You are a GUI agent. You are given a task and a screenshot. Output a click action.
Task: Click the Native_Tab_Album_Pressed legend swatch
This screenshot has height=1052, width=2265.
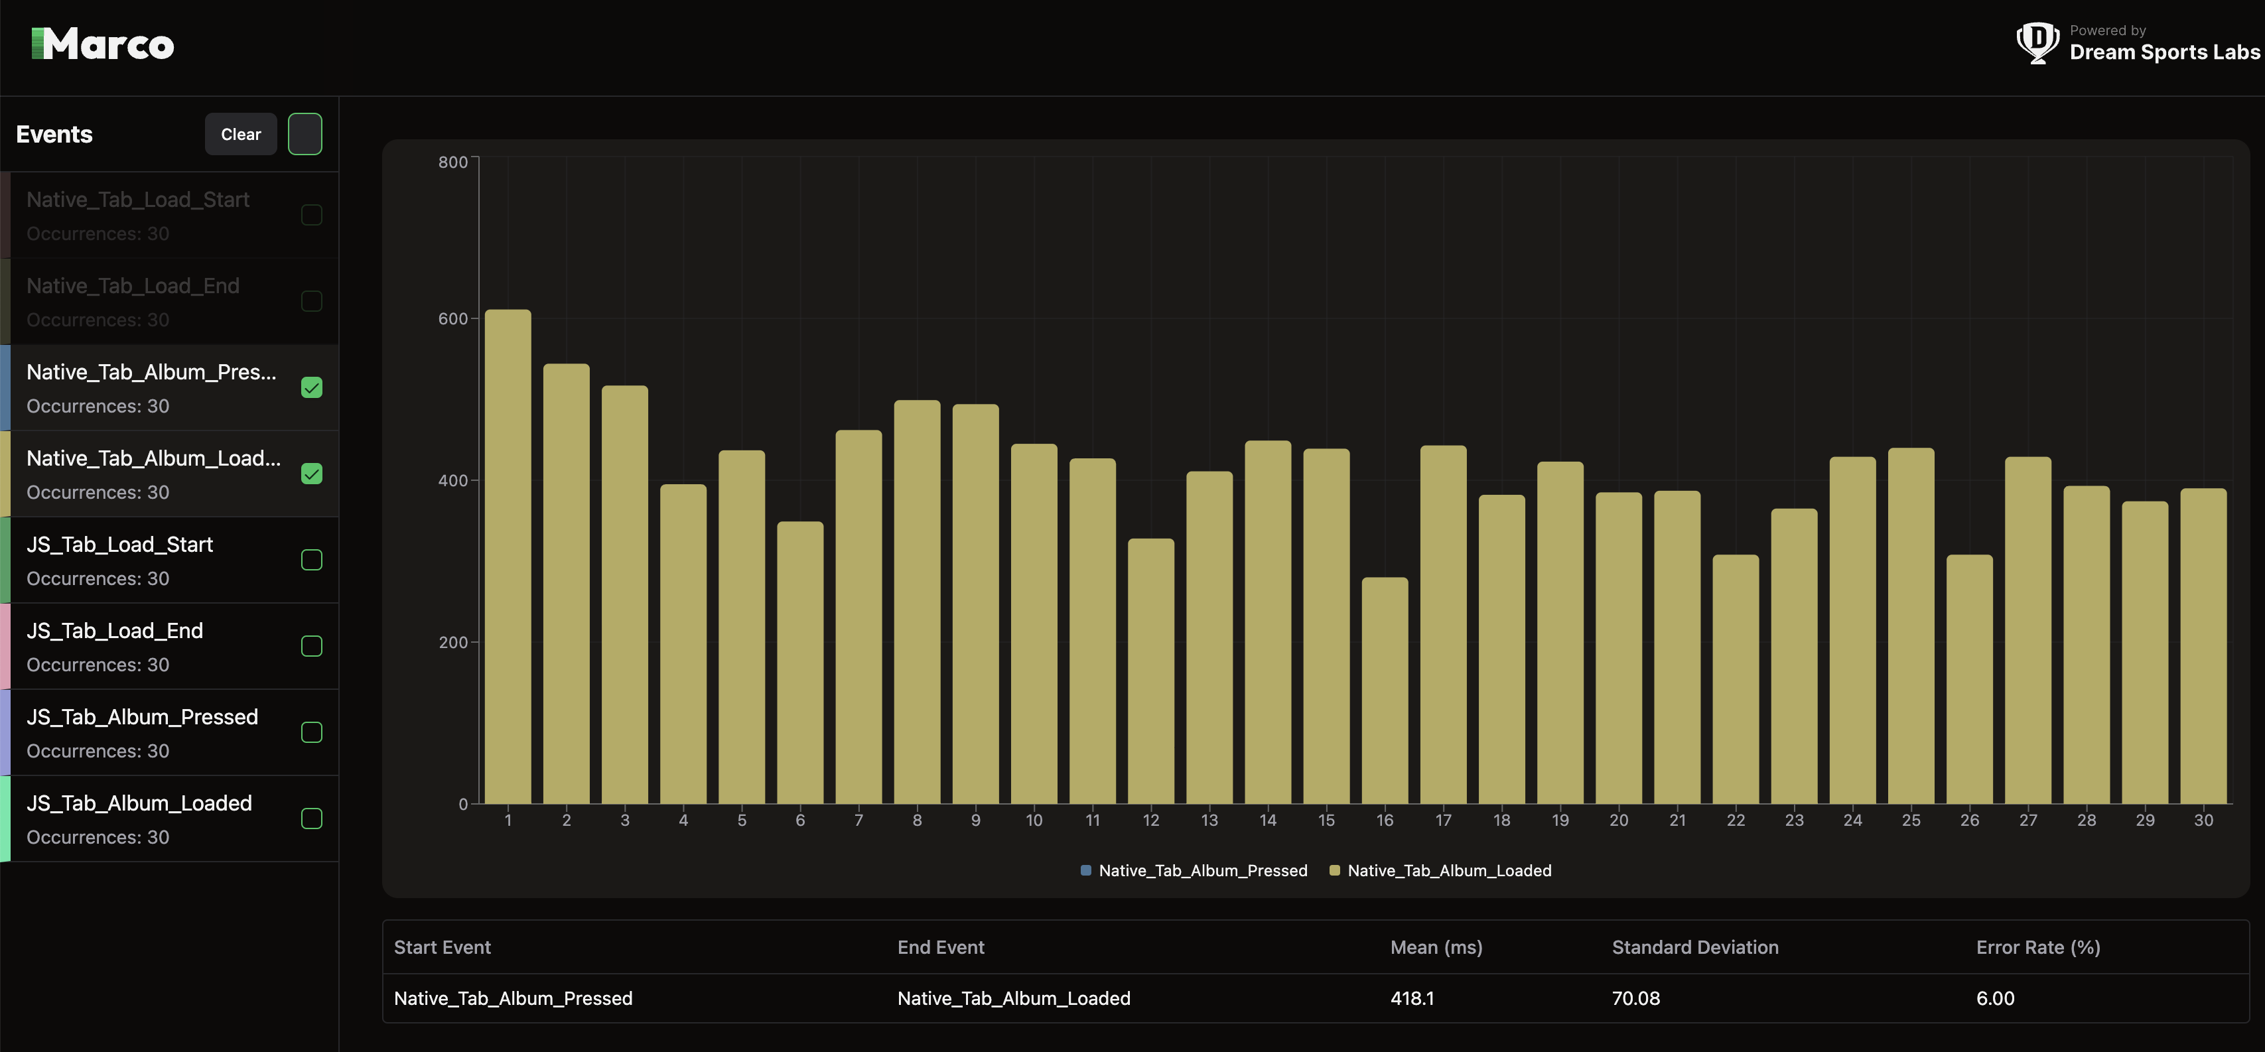[1086, 870]
